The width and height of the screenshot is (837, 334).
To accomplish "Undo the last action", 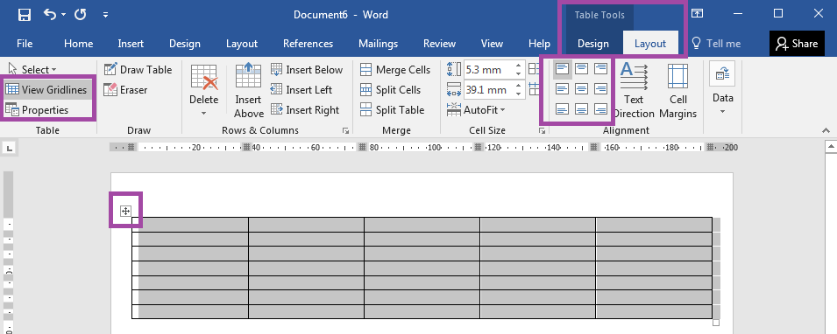I will tap(50, 15).
